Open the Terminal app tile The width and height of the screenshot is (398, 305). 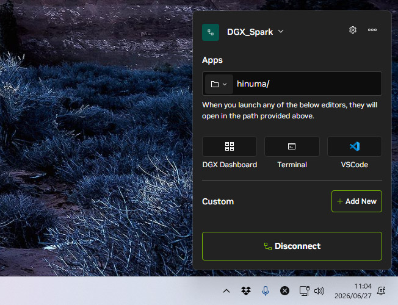point(292,146)
